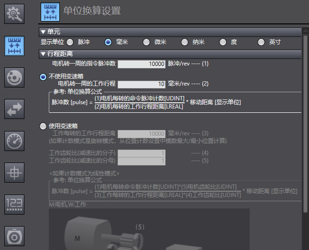Click 电机转一周的指令脉冲数 label
Screen dimensions: 309x250
point(84,64)
